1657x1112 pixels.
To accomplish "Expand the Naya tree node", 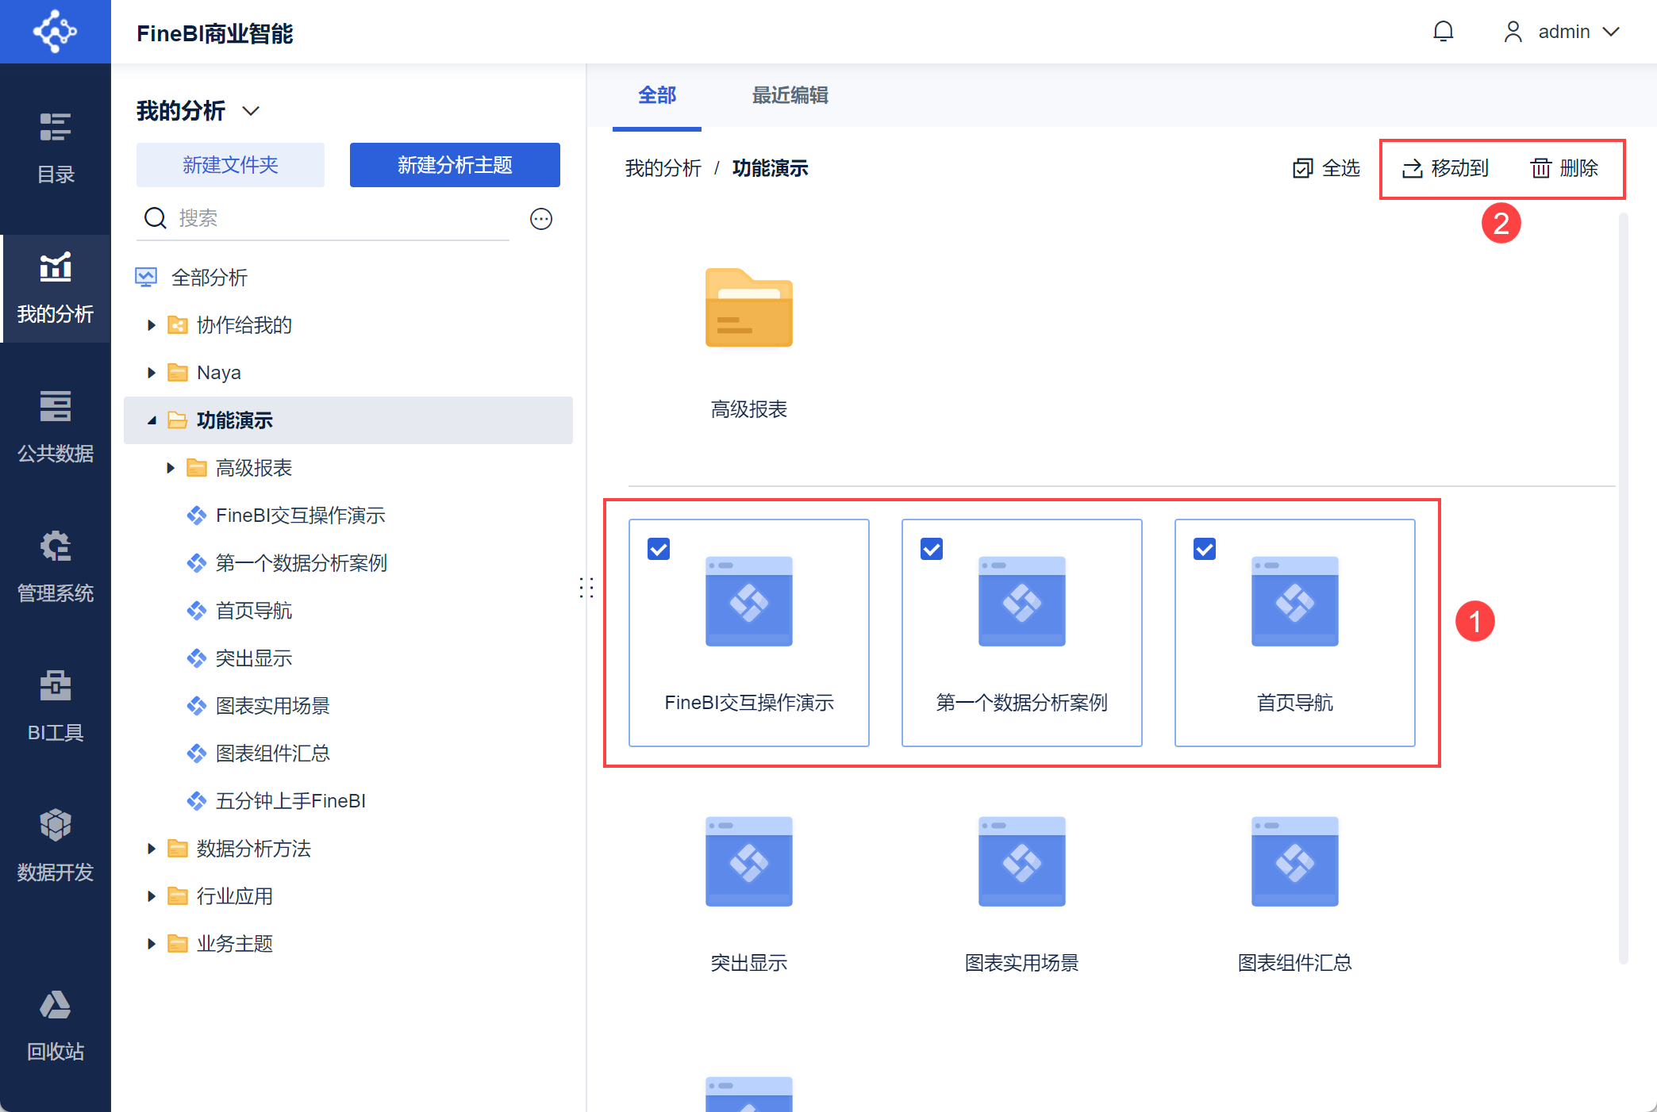I will [152, 373].
